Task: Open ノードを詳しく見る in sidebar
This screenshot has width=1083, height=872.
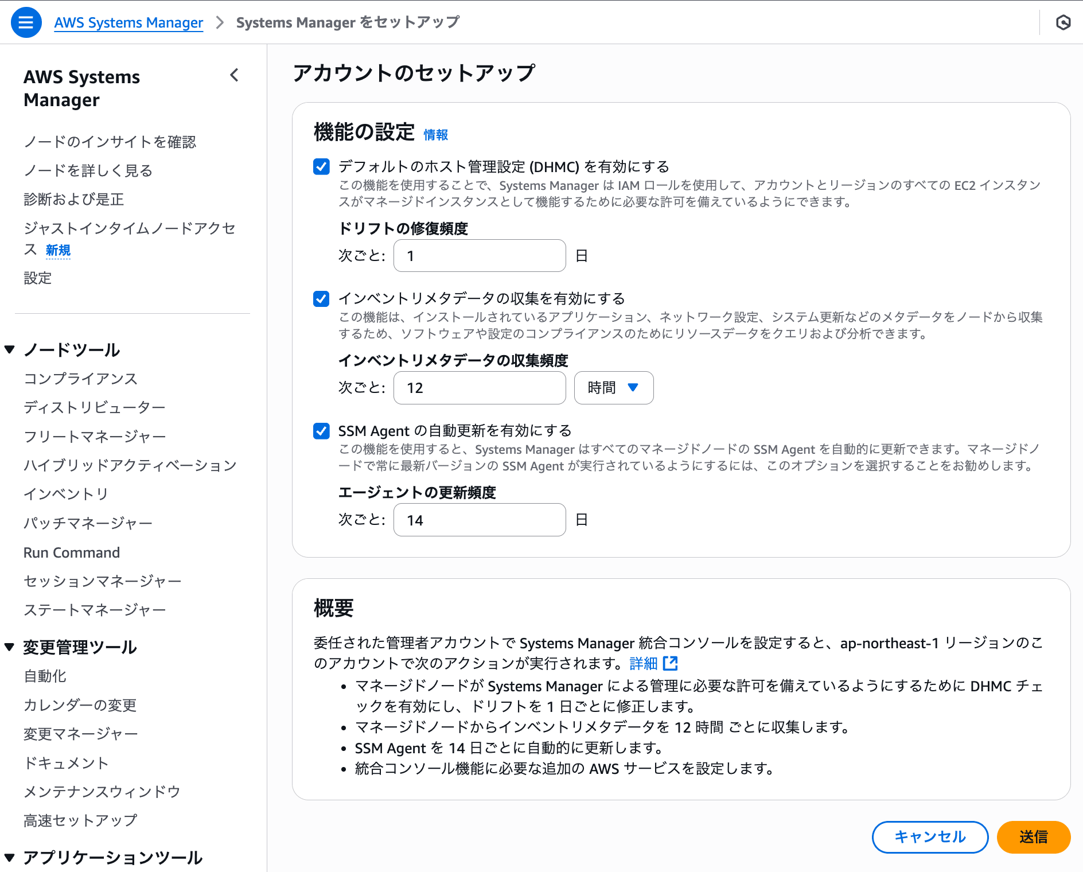Action: 88,170
